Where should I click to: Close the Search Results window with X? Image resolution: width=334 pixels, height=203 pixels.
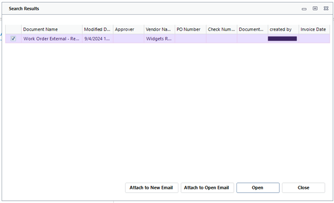click(x=326, y=8)
